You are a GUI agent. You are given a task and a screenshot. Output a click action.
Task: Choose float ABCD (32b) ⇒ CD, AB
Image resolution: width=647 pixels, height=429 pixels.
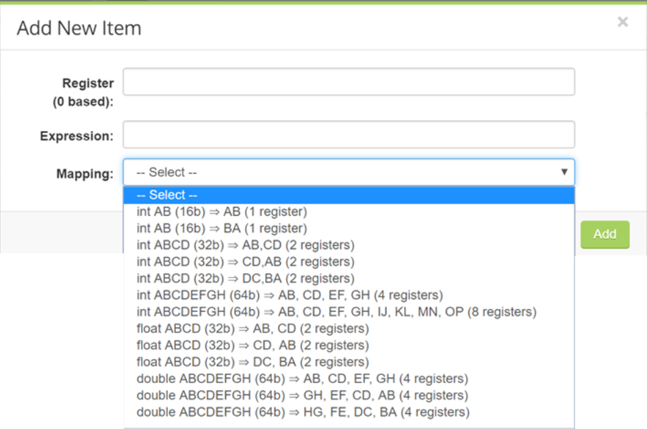coord(253,345)
